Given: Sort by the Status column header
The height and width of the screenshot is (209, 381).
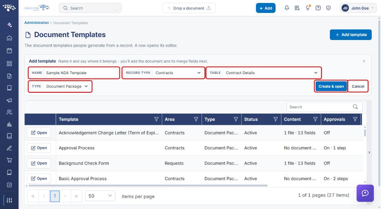Looking at the screenshot, I should click(251, 119).
